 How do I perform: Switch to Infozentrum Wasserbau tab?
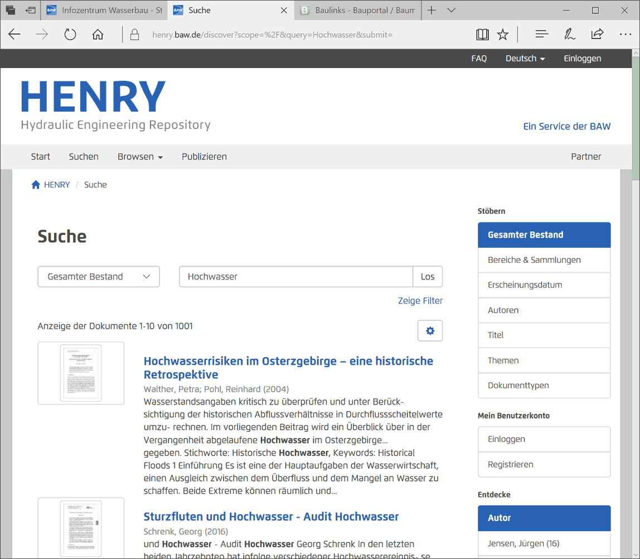click(x=104, y=10)
